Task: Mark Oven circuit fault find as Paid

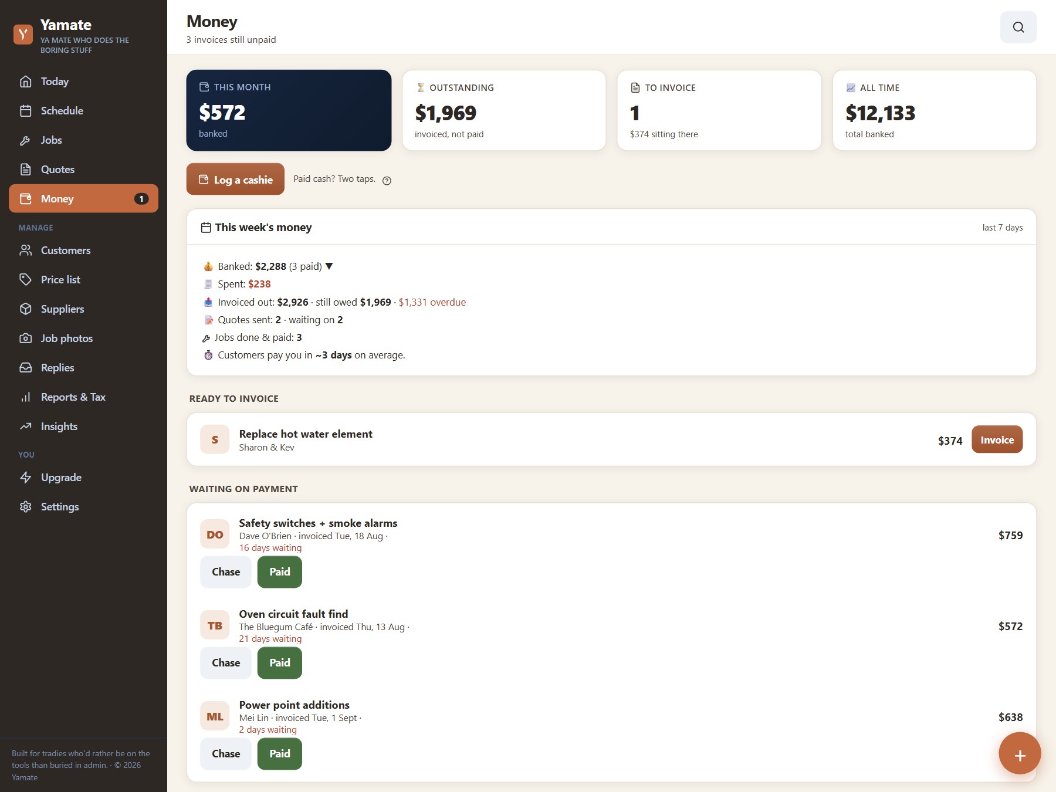Action: tap(280, 663)
